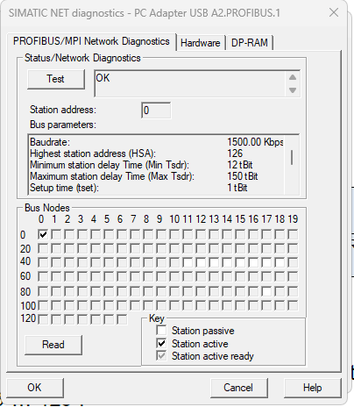Screen dimensions: 354x407
Task: Select the Highest station address (HSA) row
Action: (x=157, y=154)
